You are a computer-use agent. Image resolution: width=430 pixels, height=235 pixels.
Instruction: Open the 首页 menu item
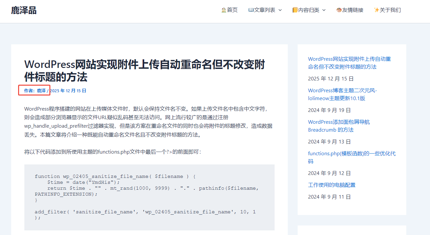(x=229, y=10)
